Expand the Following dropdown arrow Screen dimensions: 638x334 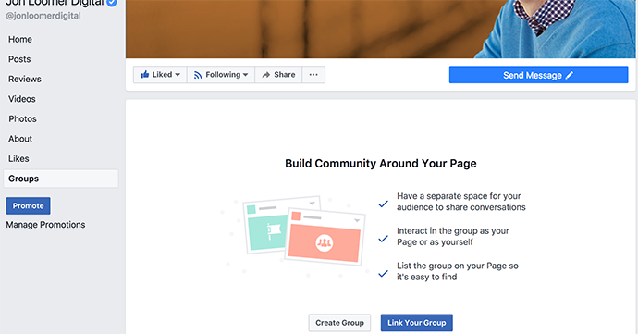245,75
